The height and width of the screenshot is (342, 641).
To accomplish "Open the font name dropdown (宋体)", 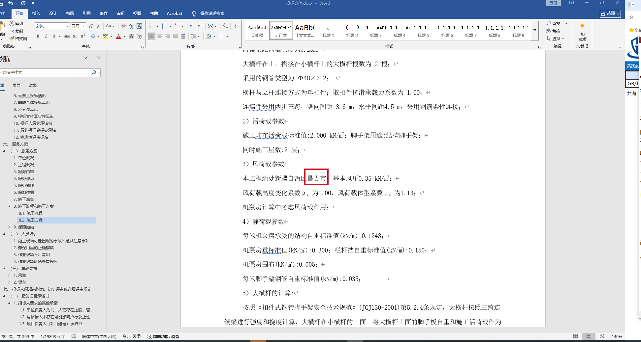I will coord(67,26).
